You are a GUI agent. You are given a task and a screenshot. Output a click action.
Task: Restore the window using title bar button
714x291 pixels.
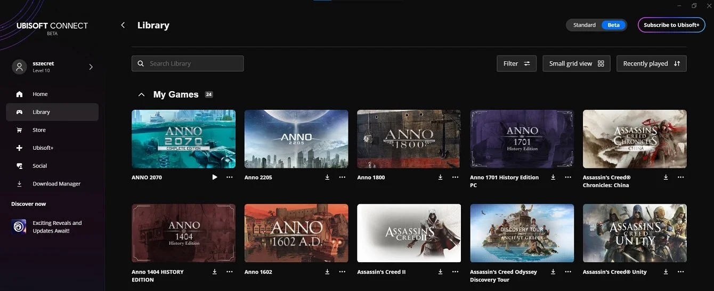pyautogui.click(x=694, y=6)
